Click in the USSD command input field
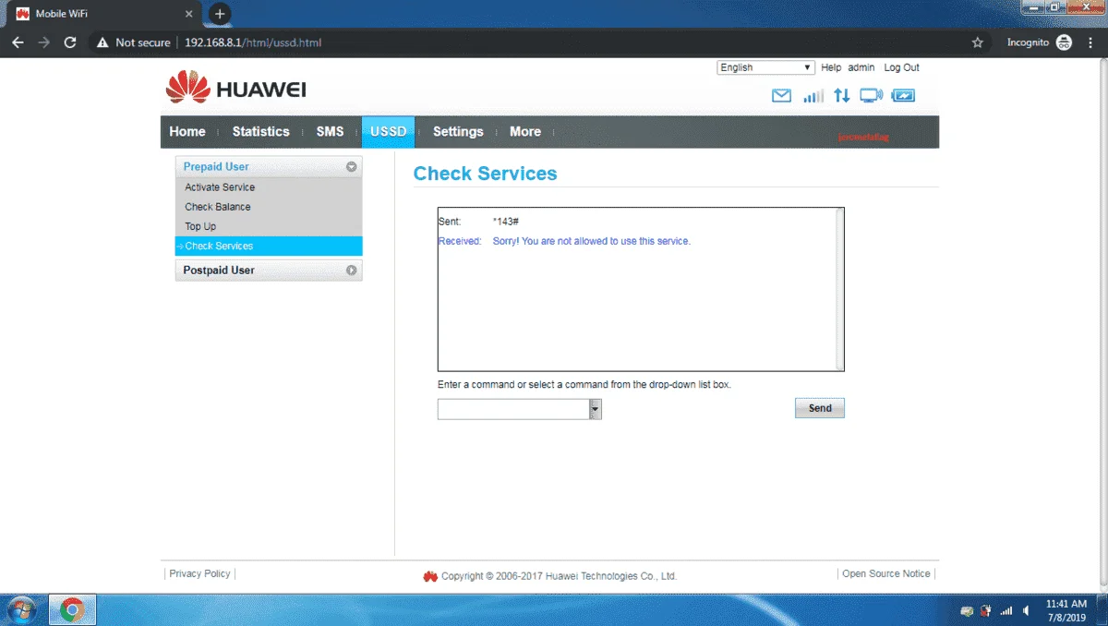This screenshot has height=626, width=1108. (513, 409)
